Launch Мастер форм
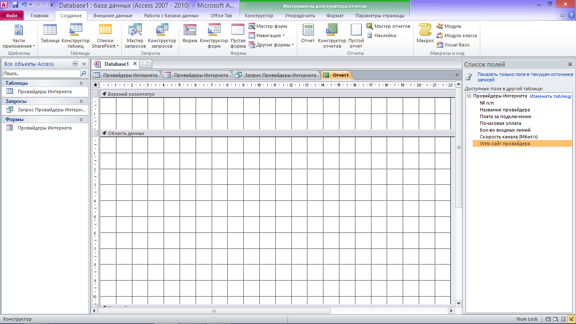The height and width of the screenshot is (324, 576). 268,26
